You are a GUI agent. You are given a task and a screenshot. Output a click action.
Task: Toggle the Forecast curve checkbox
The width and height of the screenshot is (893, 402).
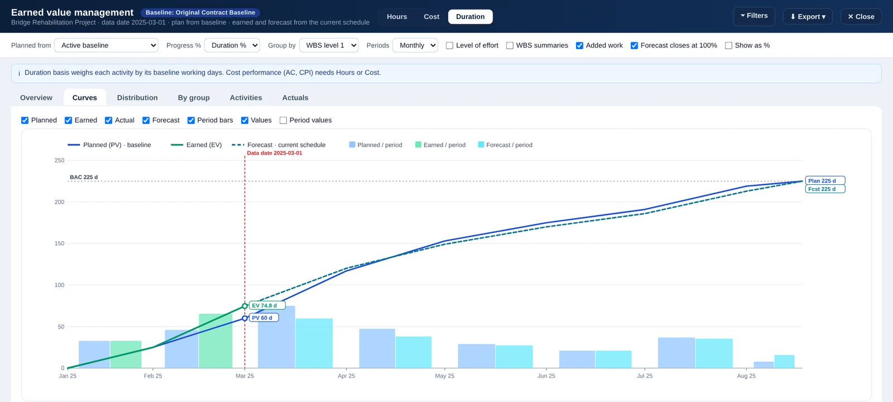[146, 121]
